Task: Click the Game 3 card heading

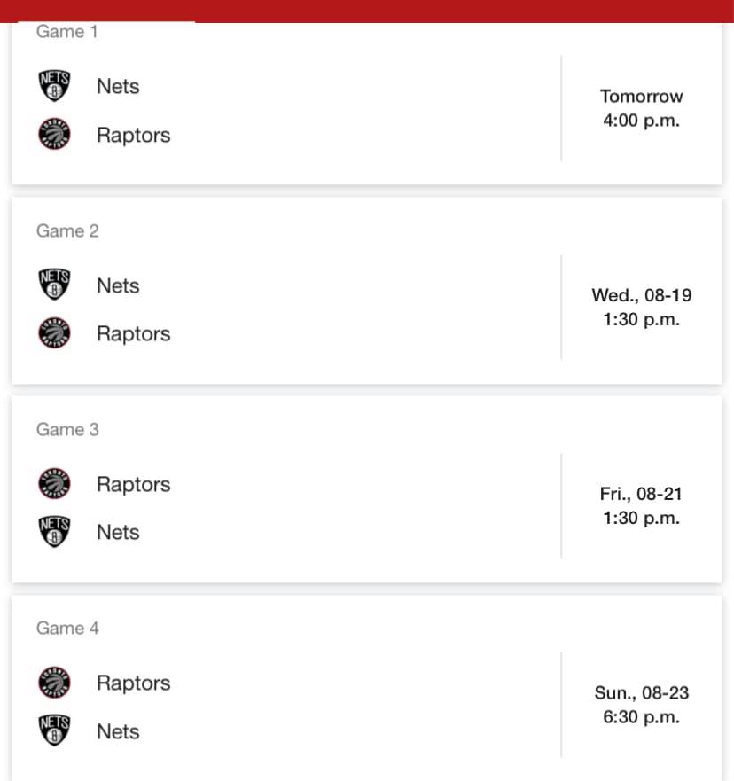Action: tap(67, 429)
